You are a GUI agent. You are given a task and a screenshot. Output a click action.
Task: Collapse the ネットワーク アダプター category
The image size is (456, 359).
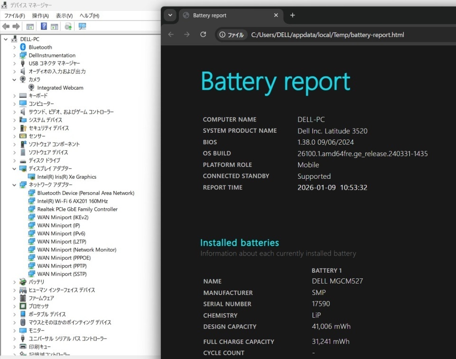(x=14, y=185)
